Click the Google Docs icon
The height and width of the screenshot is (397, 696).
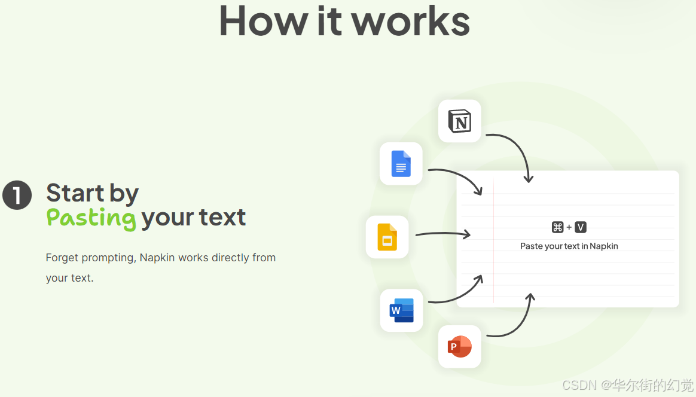pos(401,163)
